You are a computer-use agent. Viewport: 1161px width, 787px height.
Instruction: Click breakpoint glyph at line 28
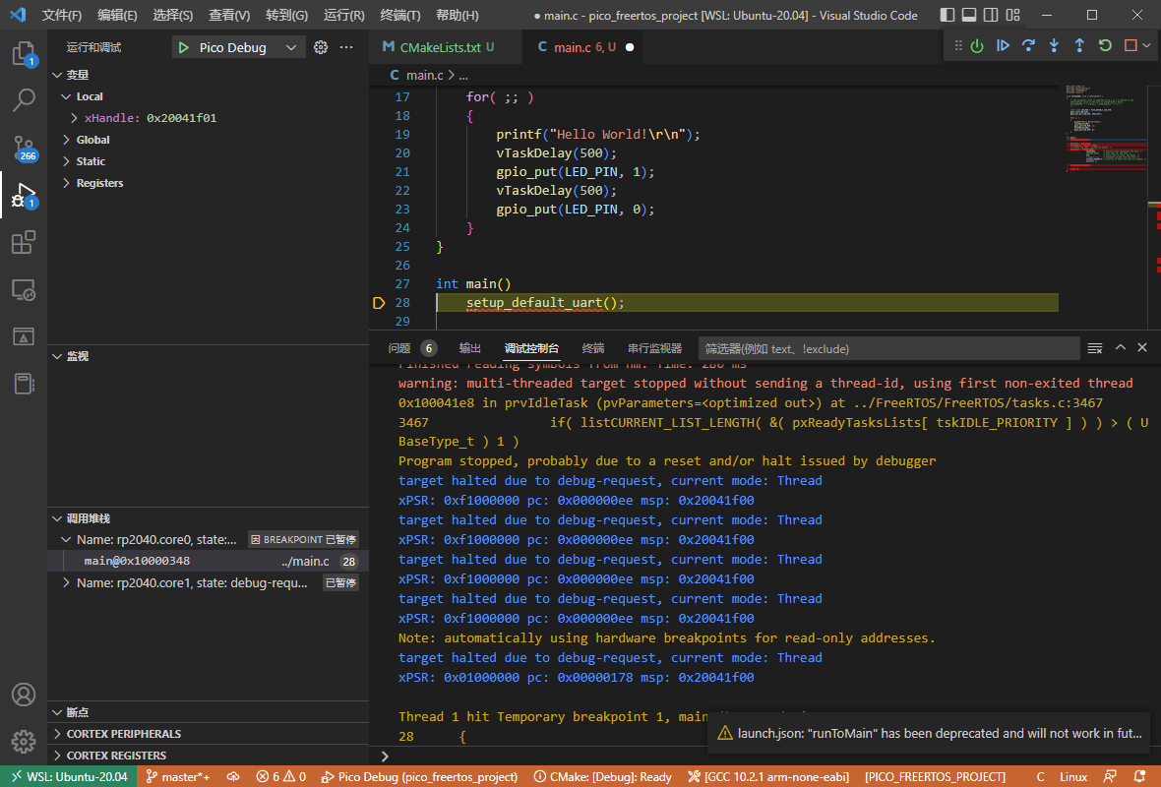click(x=379, y=303)
